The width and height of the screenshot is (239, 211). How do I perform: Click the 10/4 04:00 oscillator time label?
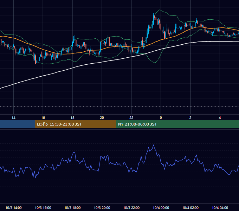coord(220,207)
